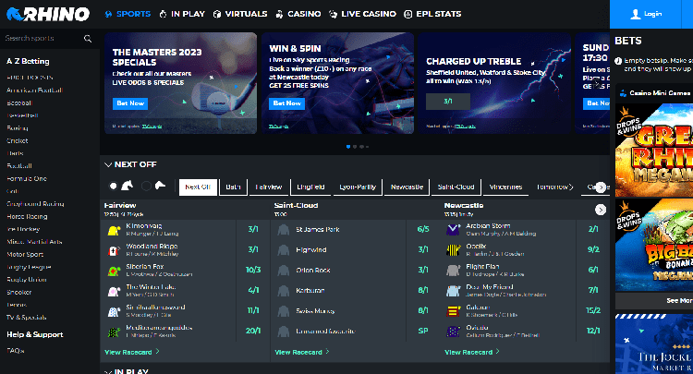Click Arabian Storm jockey silk icon

pyautogui.click(x=452, y=228)
